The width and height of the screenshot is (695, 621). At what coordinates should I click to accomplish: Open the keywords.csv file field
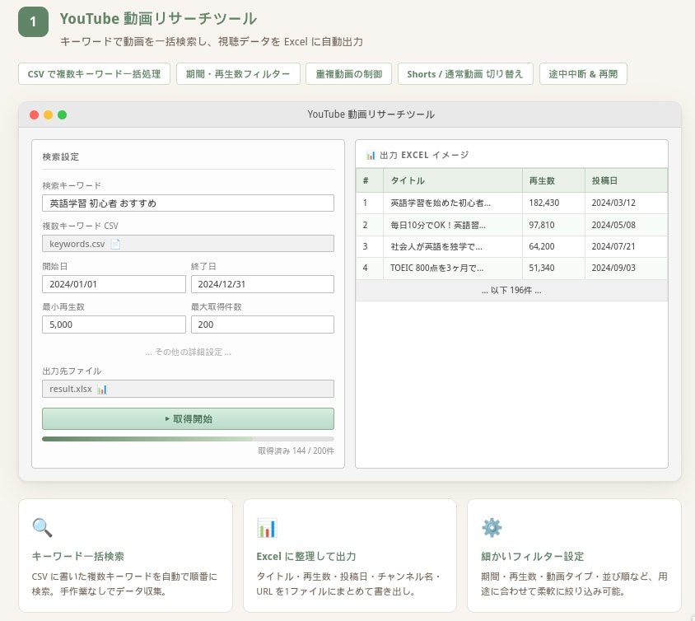click(188, 244)
